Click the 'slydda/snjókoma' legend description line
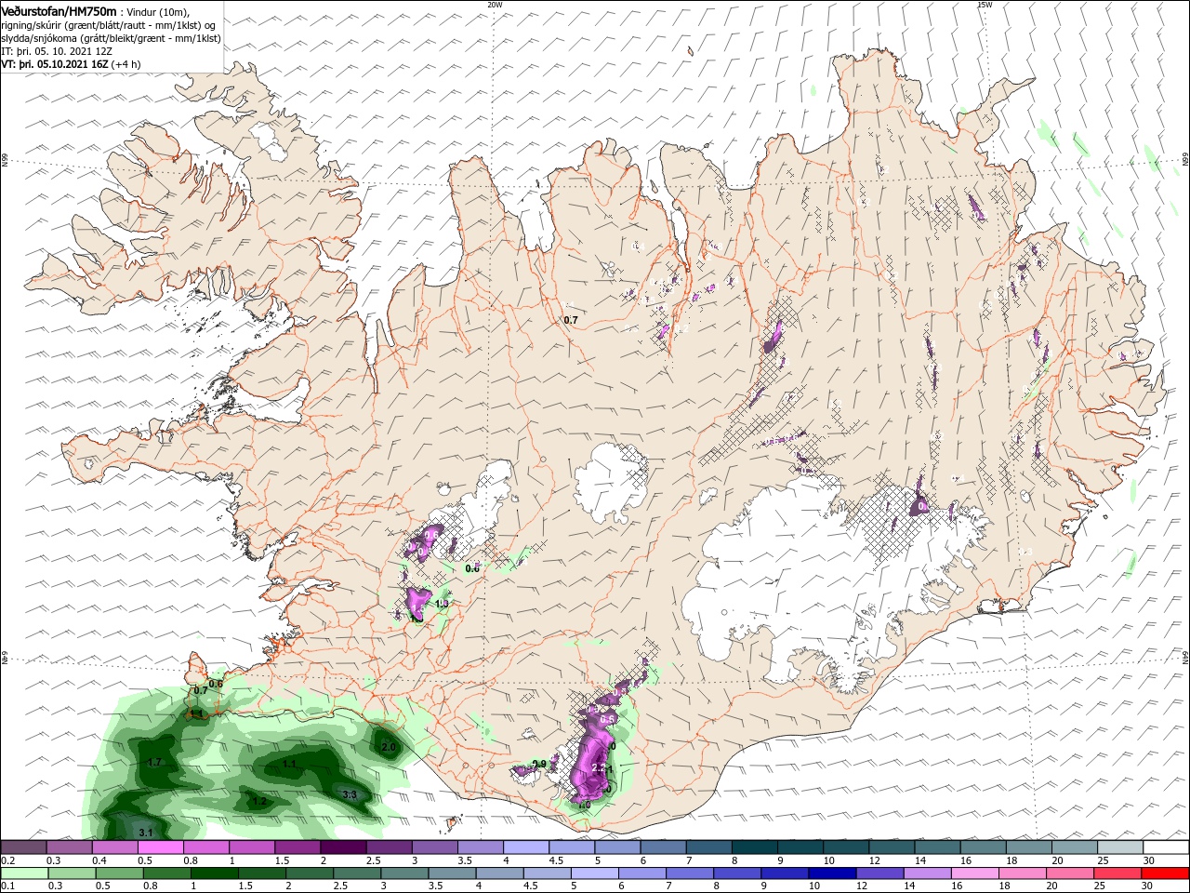The width and height of the screenshot is (1190, 893). click(110, 37)
